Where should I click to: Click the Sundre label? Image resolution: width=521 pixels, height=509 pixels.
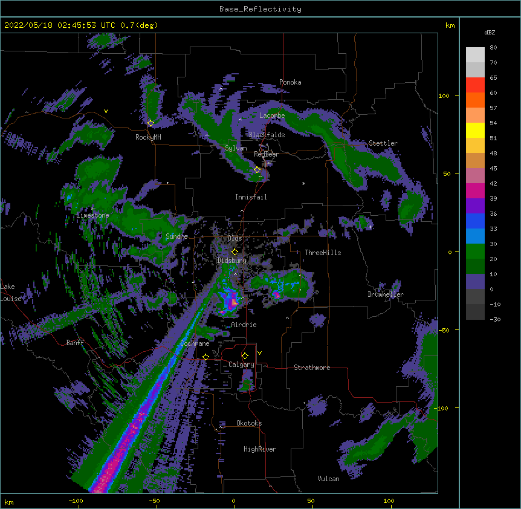coord(176,236)
